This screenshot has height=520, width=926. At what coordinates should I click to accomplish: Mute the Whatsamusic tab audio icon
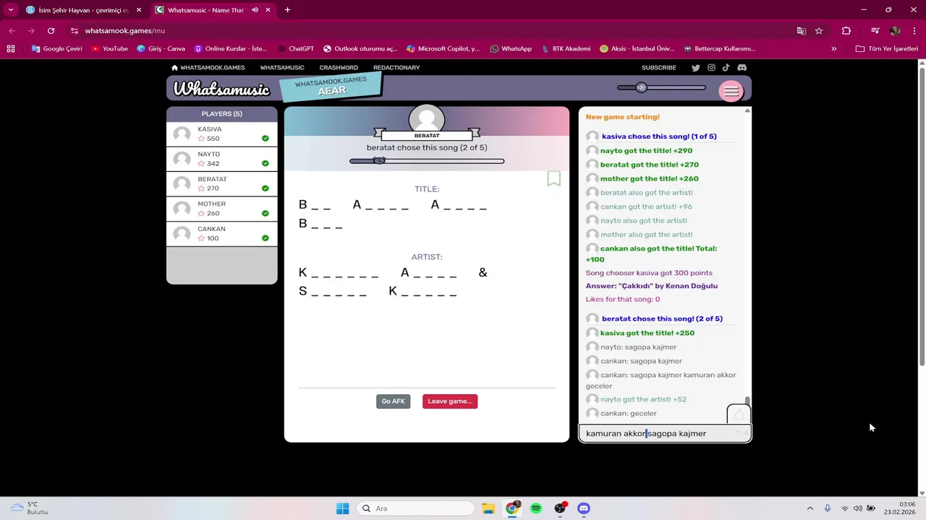click(x=255, y=10)
